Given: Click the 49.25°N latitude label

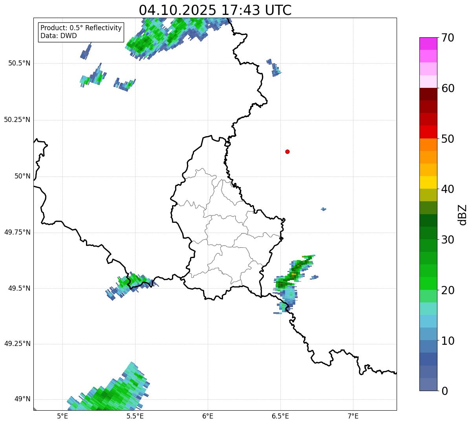Looking at the screenshot, I should click(17, 344).
